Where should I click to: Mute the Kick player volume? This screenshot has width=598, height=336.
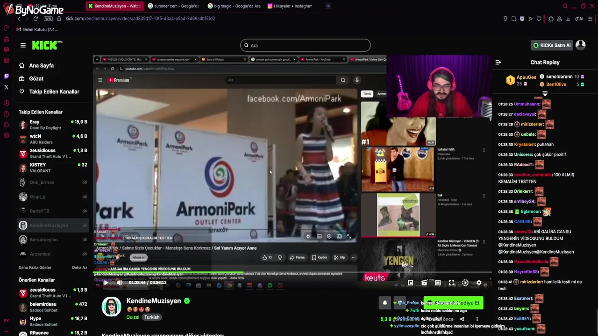tap(120, 282)
